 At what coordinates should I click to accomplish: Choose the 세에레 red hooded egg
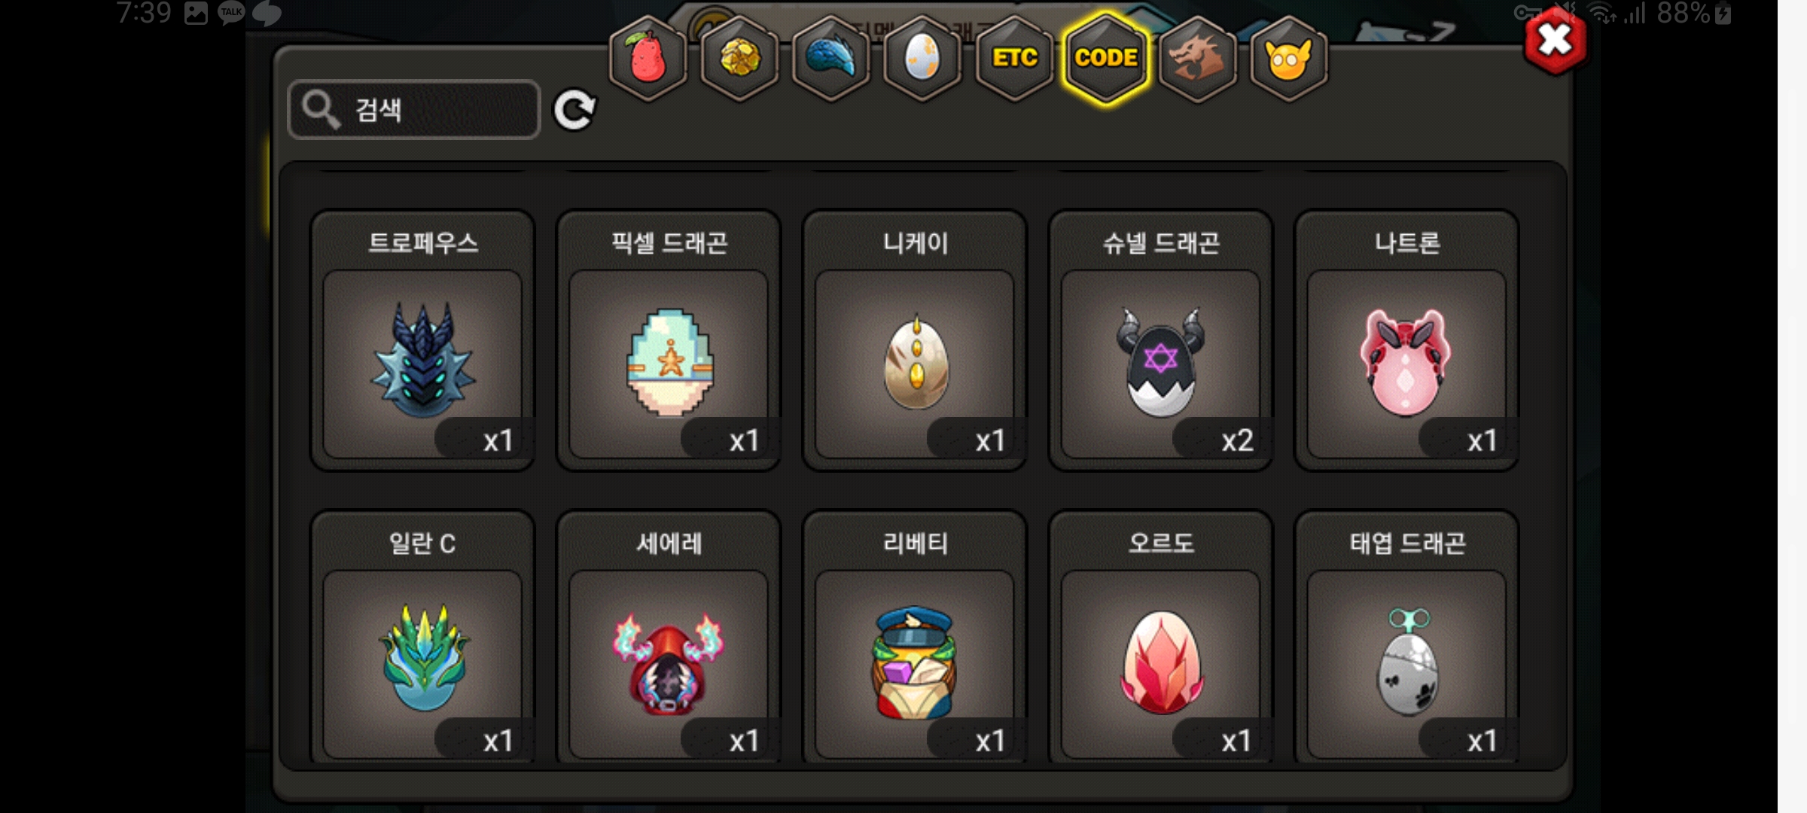click(x=669, y=637)
